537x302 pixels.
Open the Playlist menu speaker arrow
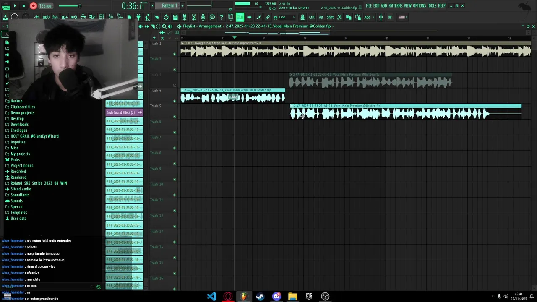(x=179, y=26)
